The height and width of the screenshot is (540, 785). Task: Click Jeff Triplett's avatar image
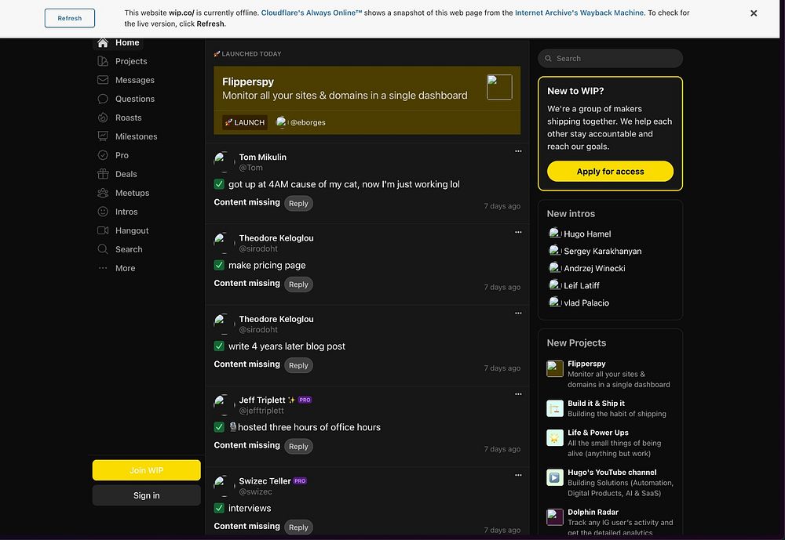(x=224, y=404)
